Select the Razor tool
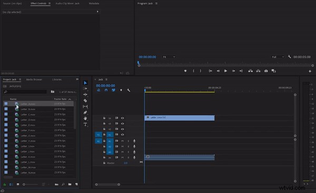Image resolution: width=316 pixels, height=193 pixels. pyautogui.click(x=85, y=100)
